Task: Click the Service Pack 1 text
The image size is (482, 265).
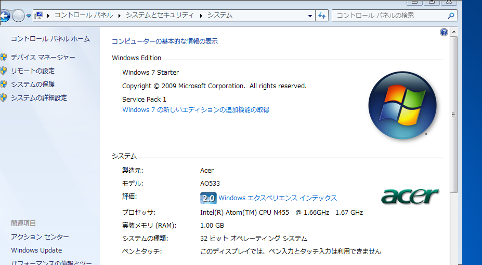Action: [x=144, y=100]
